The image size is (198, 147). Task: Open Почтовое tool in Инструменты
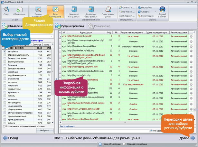127,12
